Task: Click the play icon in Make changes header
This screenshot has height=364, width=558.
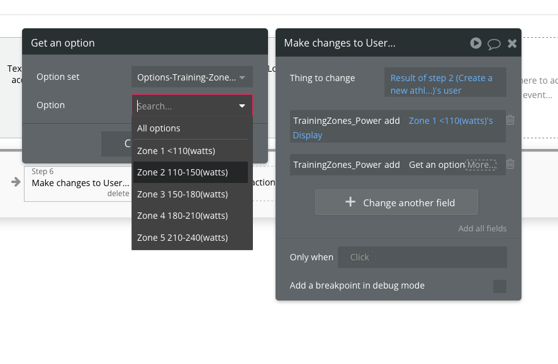Action: [x=476, y=43]
